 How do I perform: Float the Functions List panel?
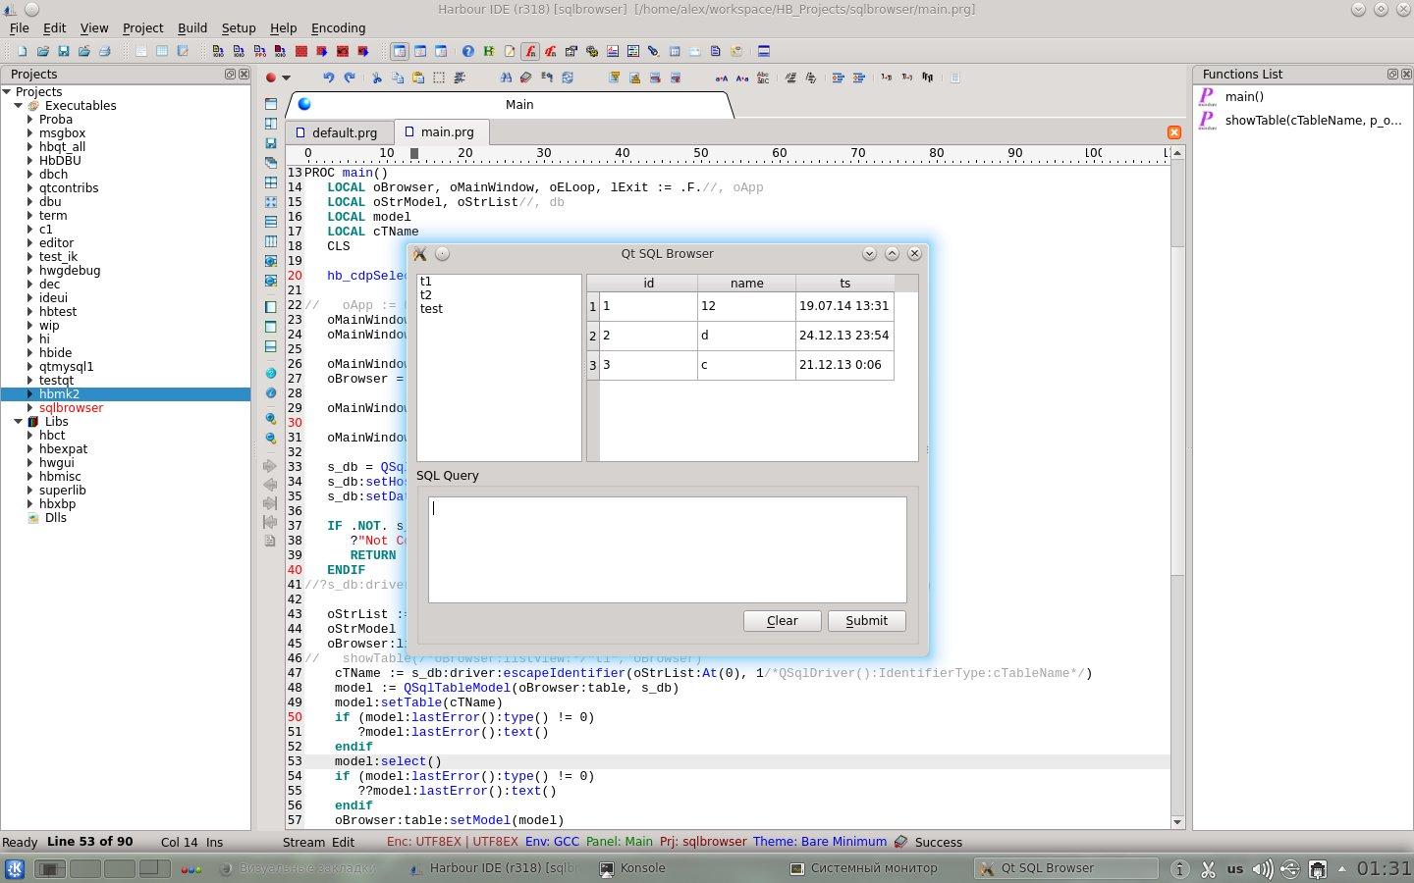[1391, 74]
